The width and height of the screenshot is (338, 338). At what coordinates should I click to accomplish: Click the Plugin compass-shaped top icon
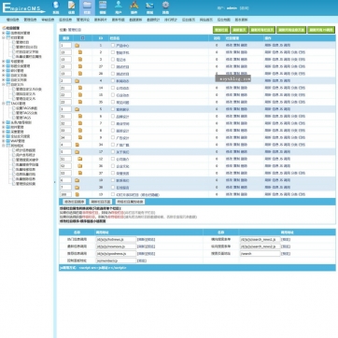point(134,7)
